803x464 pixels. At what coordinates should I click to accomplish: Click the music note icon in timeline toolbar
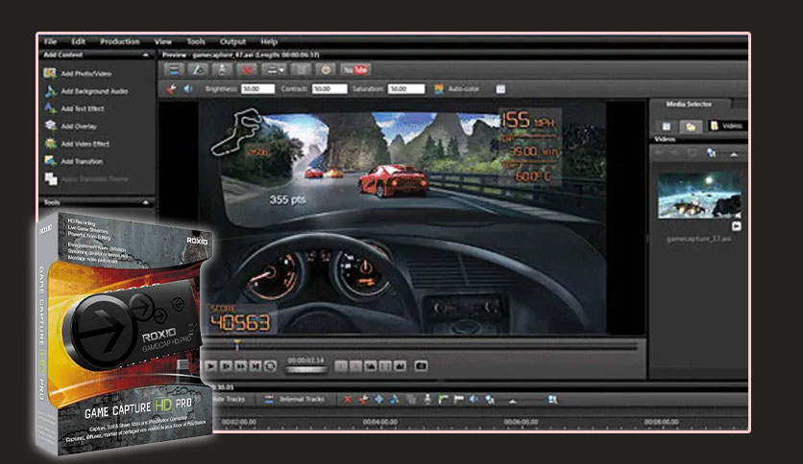395,400
